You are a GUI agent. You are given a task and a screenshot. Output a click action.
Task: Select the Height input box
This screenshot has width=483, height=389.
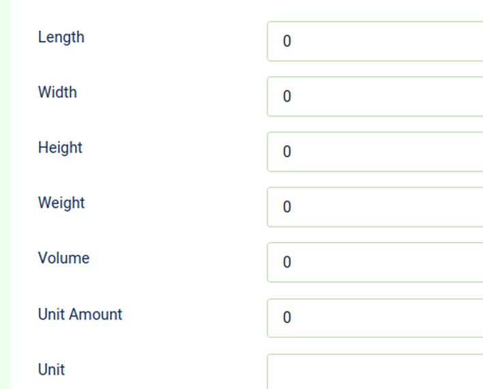tap(375, 152)
